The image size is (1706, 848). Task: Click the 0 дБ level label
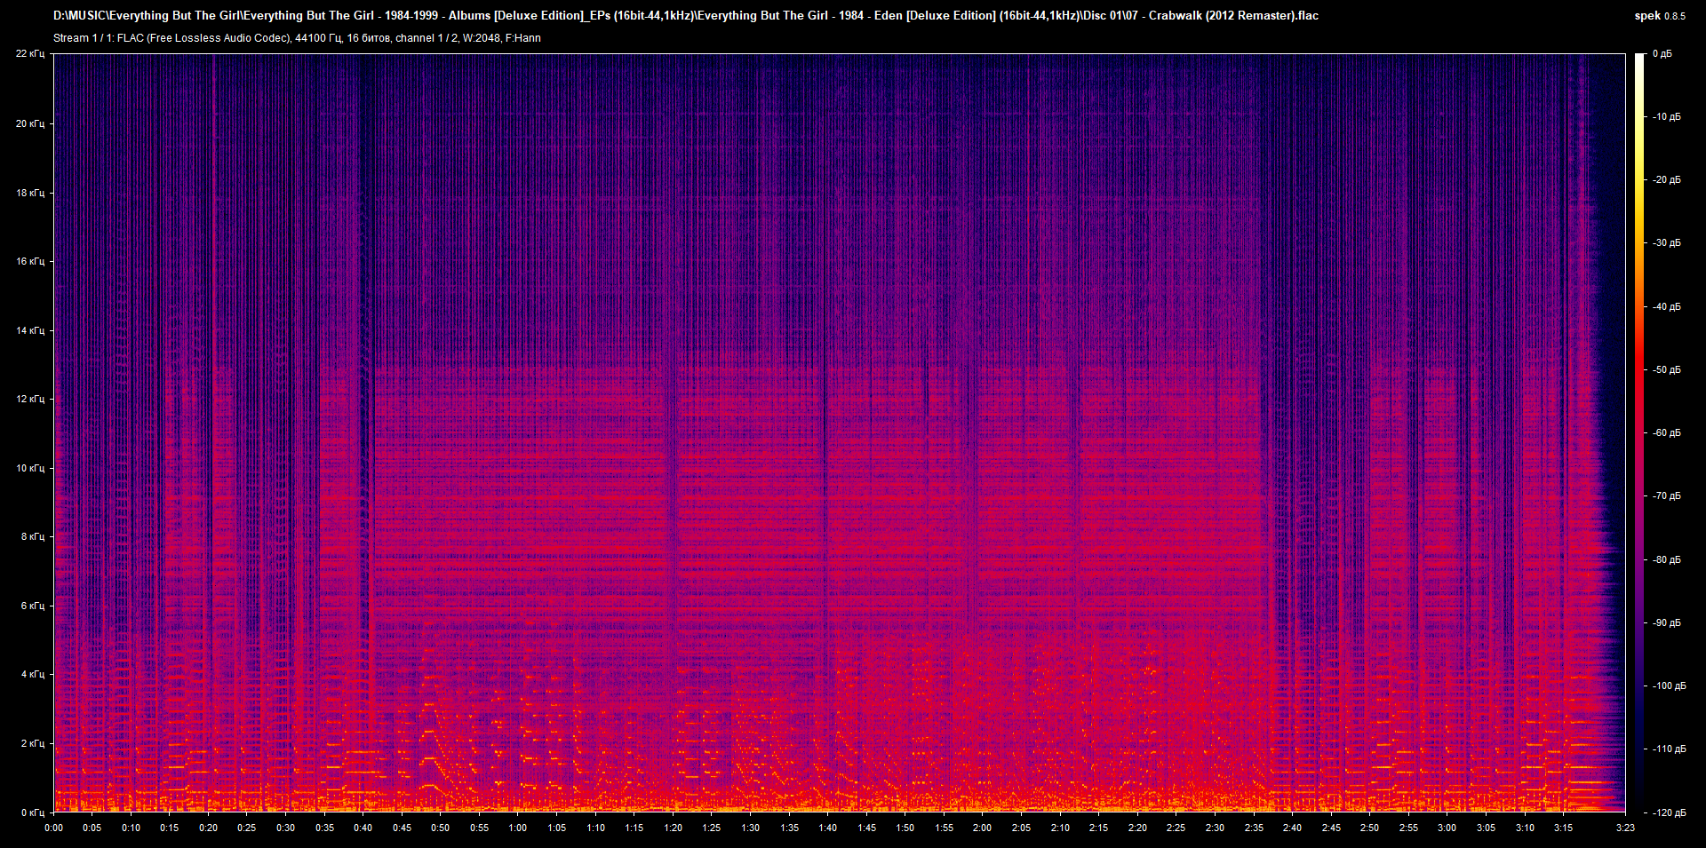point(1662,54)
